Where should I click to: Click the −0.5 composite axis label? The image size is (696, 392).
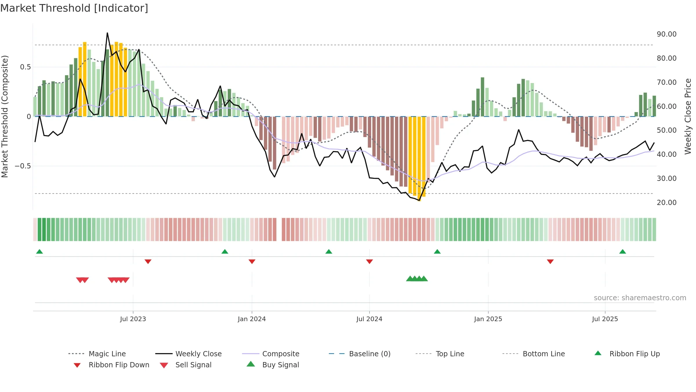[23, 166]
